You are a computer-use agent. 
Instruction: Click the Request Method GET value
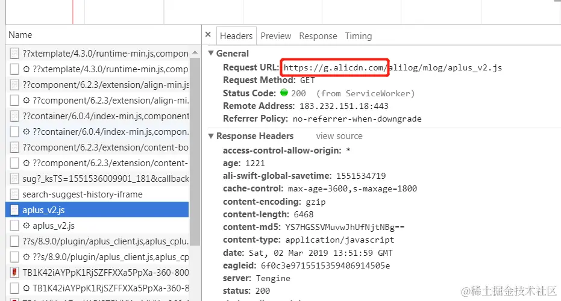[x=307, y=80]
